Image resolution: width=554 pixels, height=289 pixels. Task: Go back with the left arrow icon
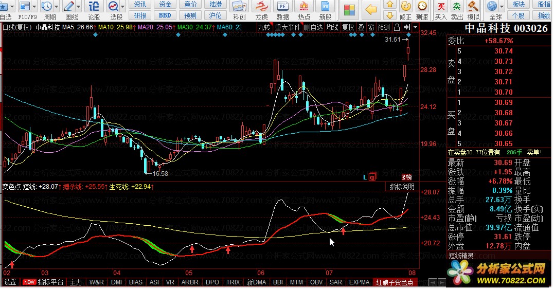click(371, 10)
